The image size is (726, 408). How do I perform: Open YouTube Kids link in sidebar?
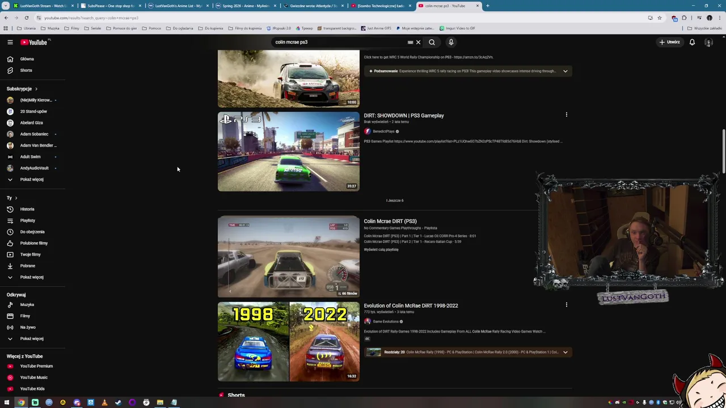pos(32,389)
